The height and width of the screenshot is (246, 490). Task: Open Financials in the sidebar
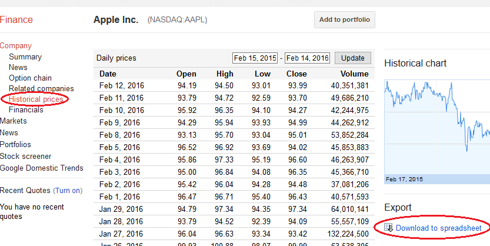[26, 110]
